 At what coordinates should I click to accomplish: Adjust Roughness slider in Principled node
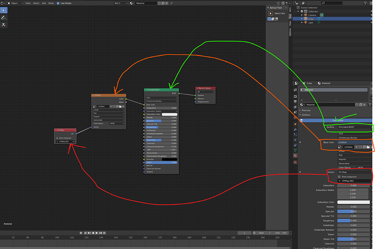click(161, 127)
